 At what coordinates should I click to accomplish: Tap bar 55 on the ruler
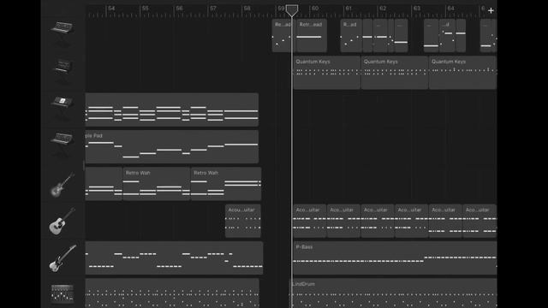(145, 9)
